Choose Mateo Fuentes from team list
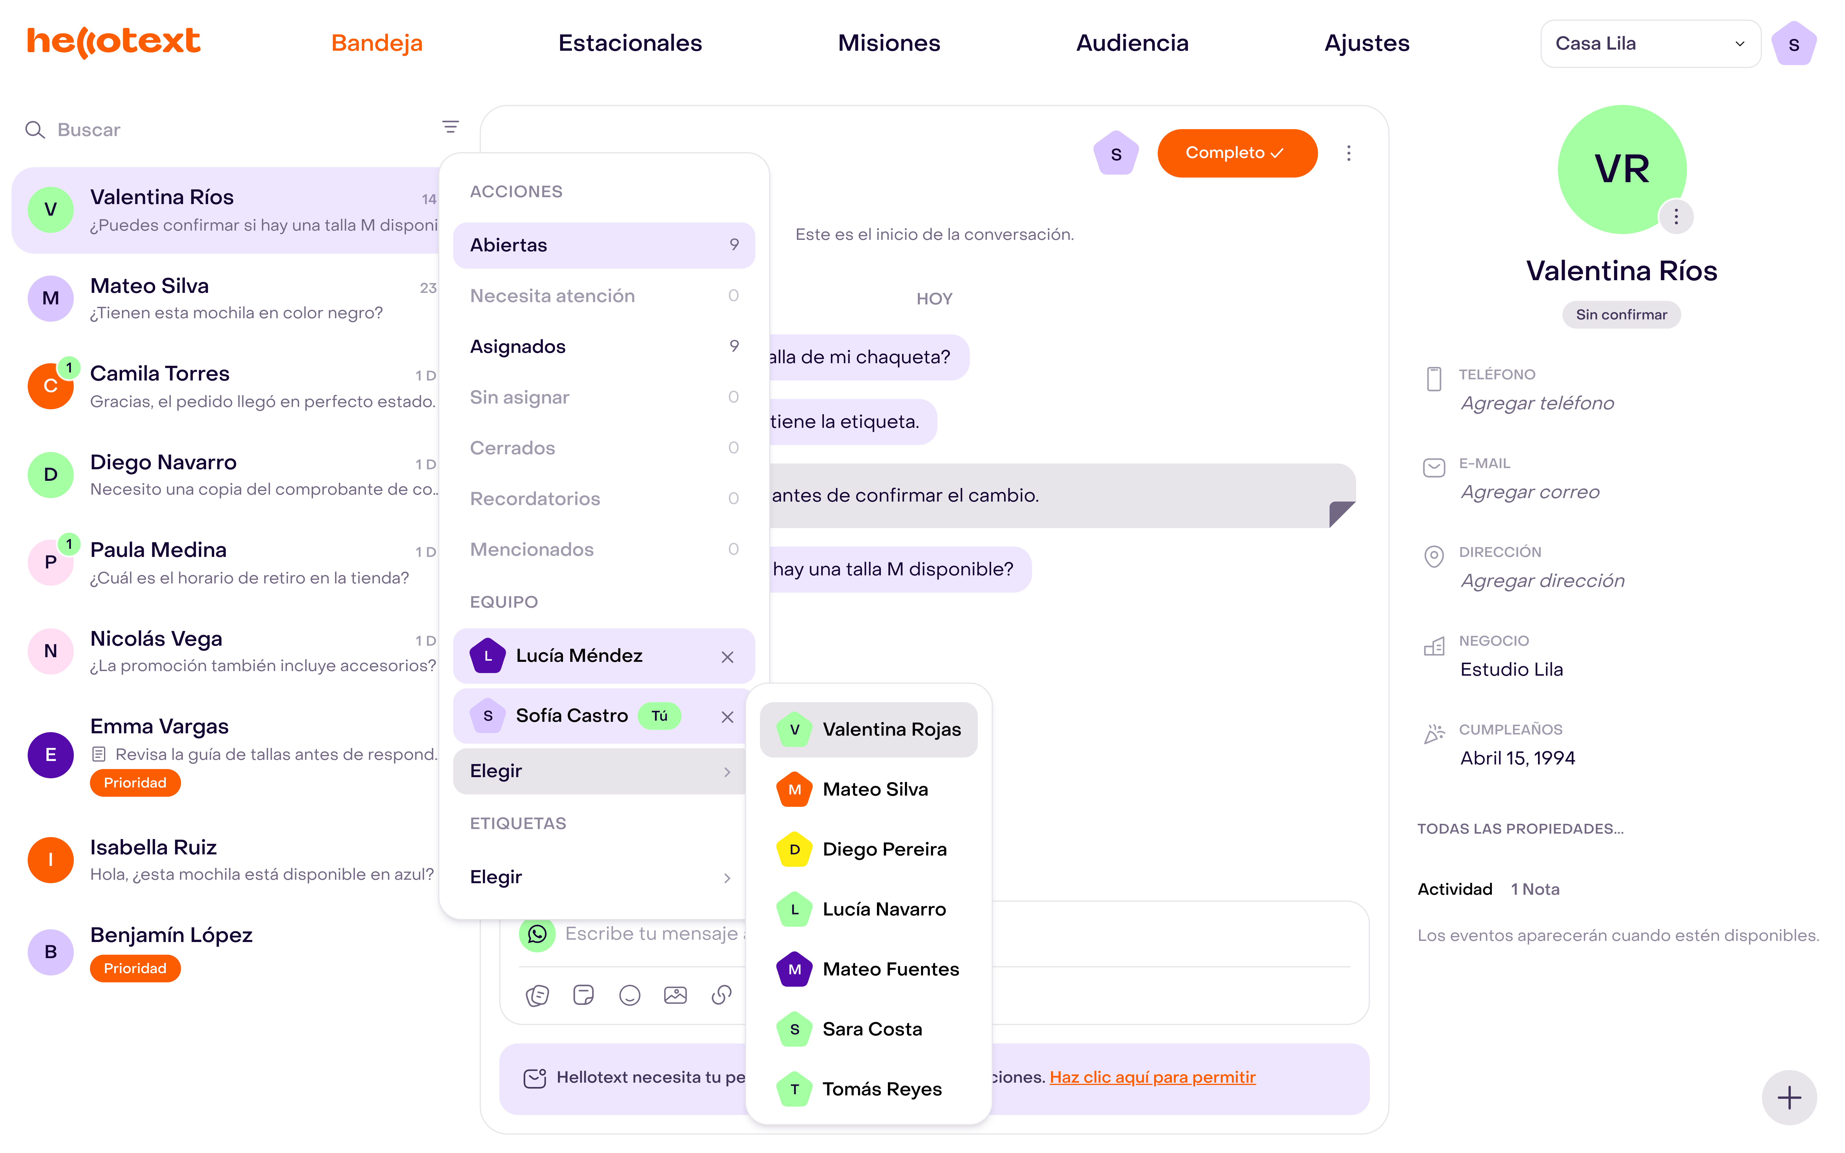 [868, 969]
